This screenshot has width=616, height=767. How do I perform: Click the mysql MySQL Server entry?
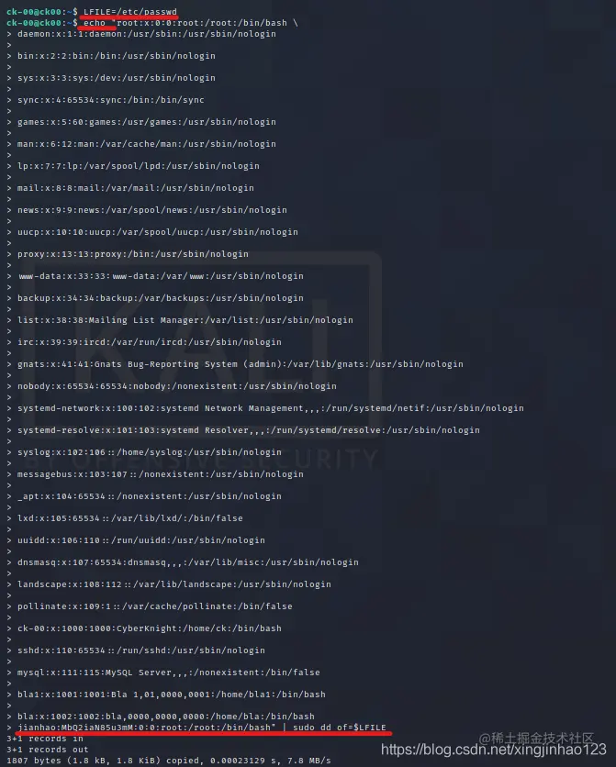pyautogui.click(x=169, y=673)
